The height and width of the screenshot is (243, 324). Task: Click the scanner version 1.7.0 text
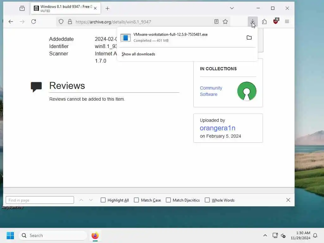point(101,61)
